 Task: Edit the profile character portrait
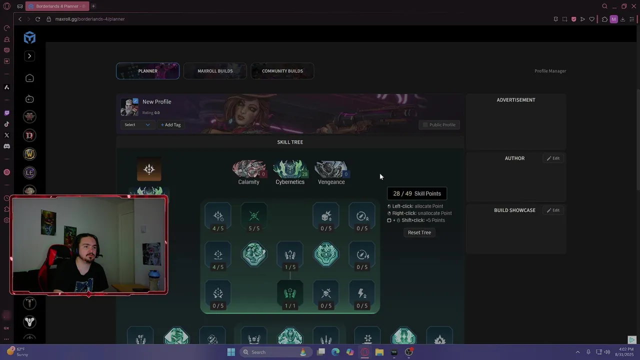coord(129,107)
